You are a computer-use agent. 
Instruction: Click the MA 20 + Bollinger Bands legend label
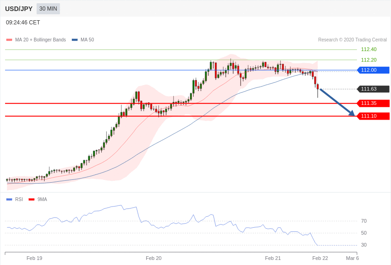pos(40,40)
